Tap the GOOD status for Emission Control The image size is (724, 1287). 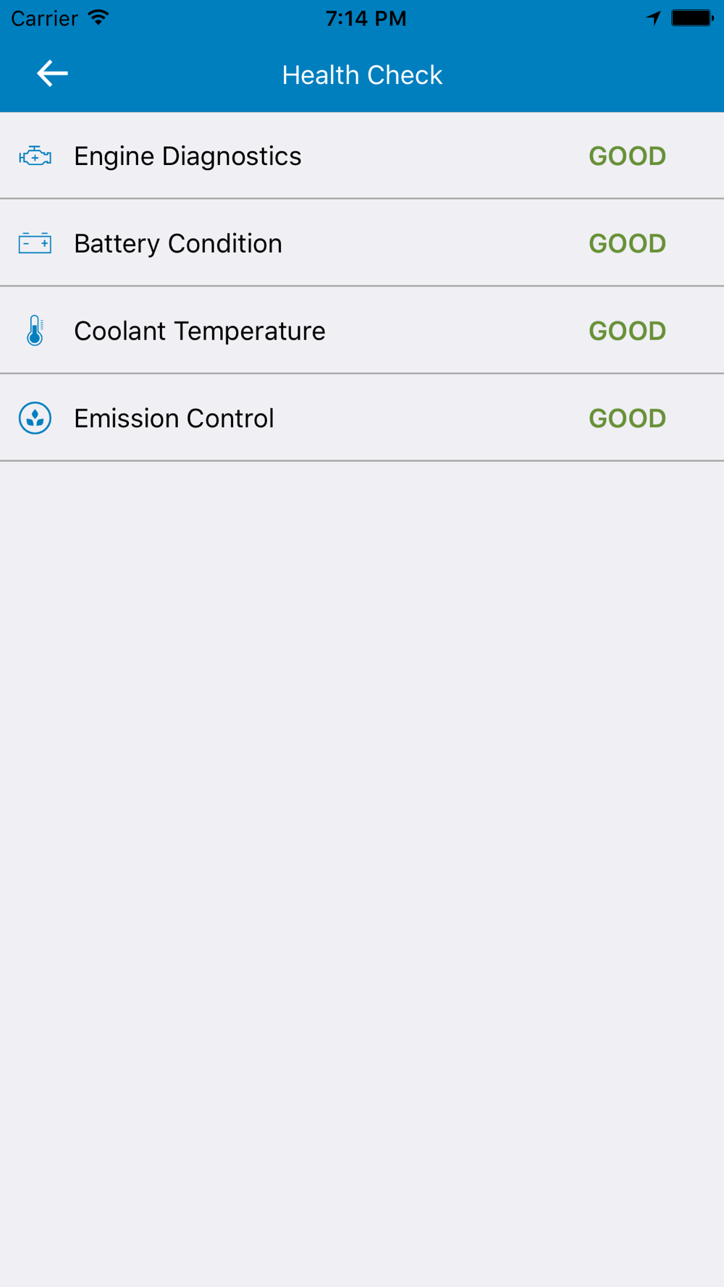tap(627, 419)
